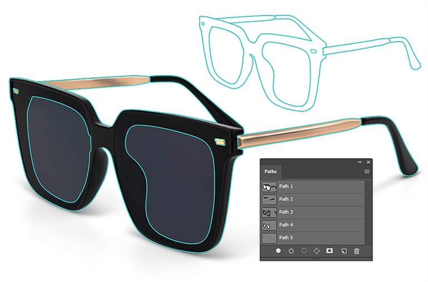Select the Path 2 row
This screenshot has height=282, width=428.
coord(313,199)
